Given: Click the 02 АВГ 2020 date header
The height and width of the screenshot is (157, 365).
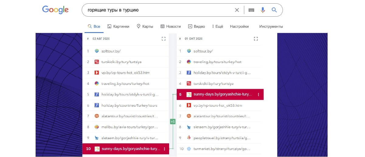Looking at the screenshot, I should point(101,39).
